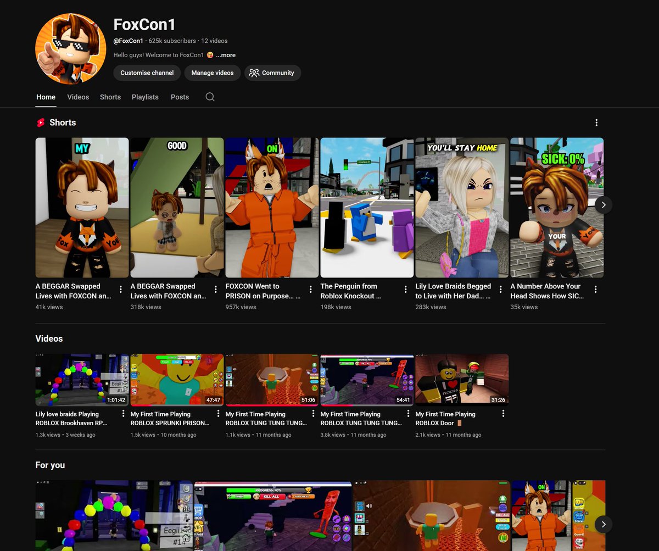Open YOU'LL STAY HOME short thumbnail
This screenshot has width=659, height=551.
coord(462,208)
